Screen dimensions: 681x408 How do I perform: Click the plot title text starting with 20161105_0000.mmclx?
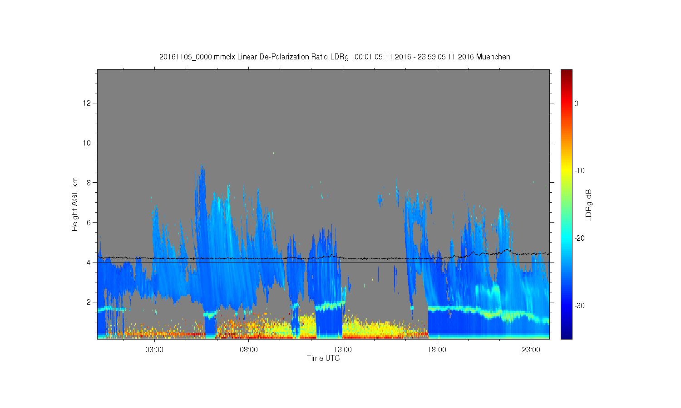[335, 57]
